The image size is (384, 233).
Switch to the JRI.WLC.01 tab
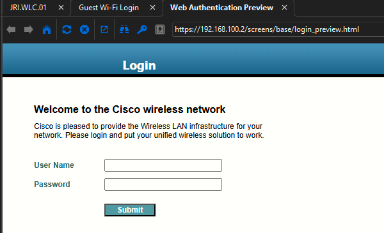click(28, 8)
